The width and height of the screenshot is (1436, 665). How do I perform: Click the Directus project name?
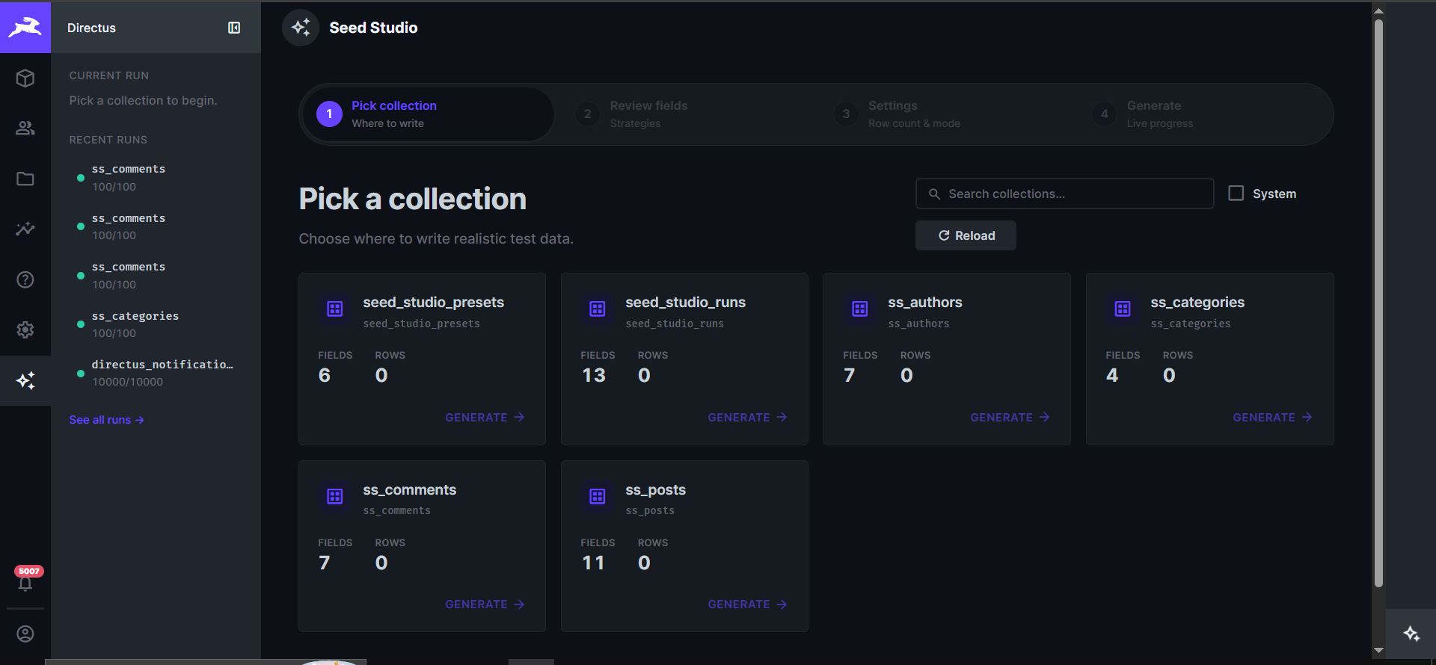click(x=91, y=28)
